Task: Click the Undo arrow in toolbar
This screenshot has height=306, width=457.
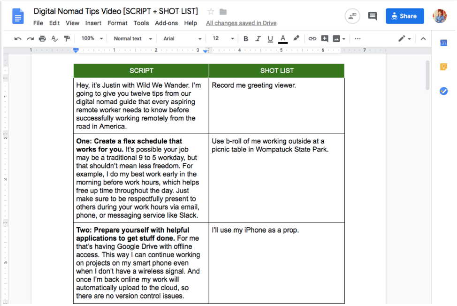Action: click(x=18, y=39)
